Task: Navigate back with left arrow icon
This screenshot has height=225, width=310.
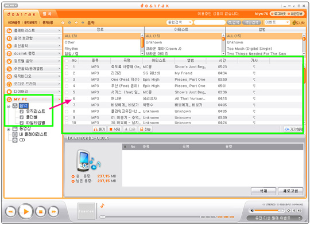Action: click(76, 23)
